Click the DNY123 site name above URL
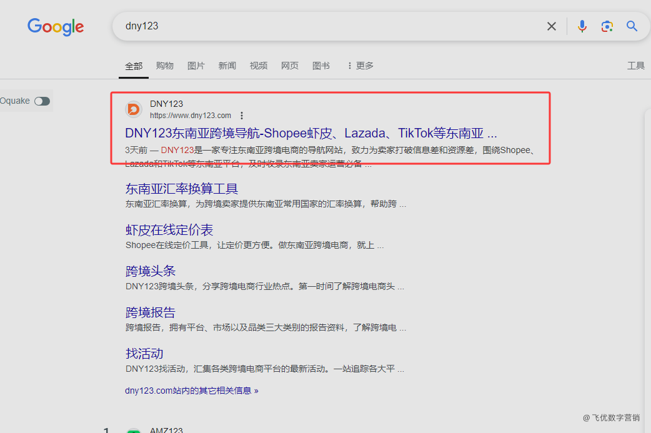 tap(166, 104)
